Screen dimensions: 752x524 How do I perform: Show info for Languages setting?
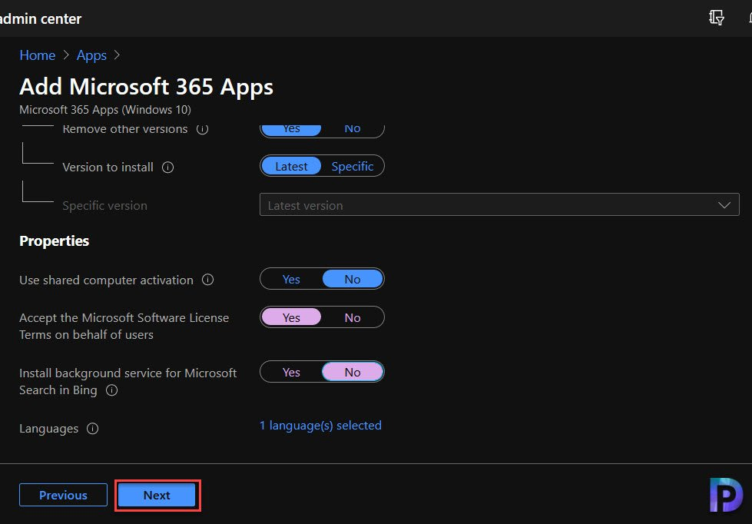[x=93, y=429]
